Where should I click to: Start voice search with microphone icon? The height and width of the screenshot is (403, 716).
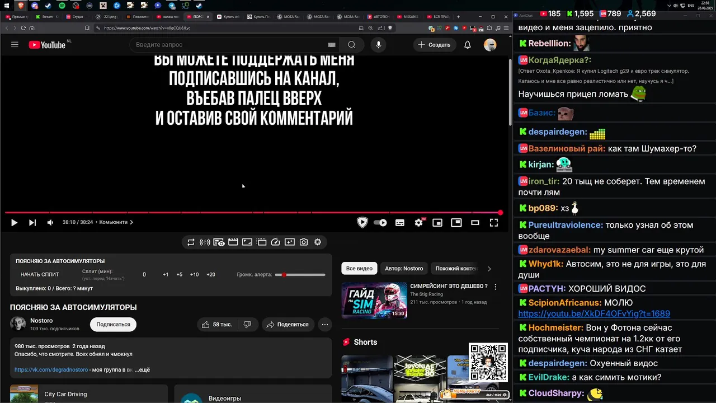point(379,45)
